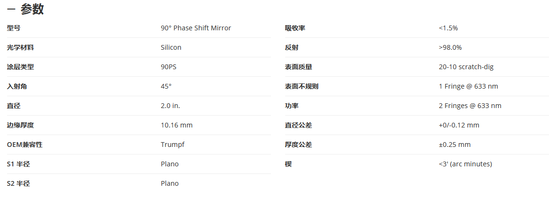Click the minus icon beside 参数
This screenshot has height=209, width=549.
coord(11,10)
